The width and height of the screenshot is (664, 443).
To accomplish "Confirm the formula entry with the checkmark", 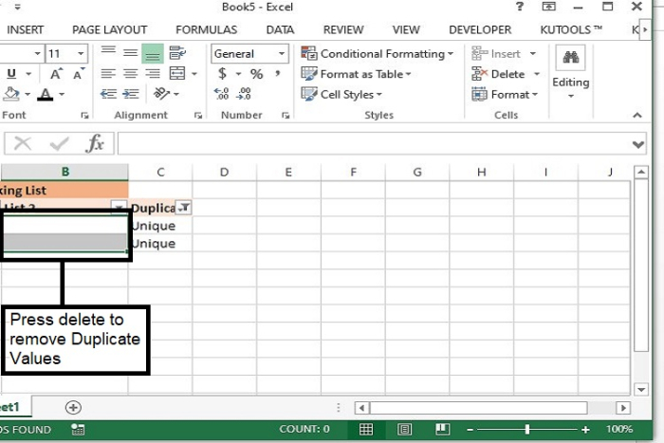I will click(59, 144).
